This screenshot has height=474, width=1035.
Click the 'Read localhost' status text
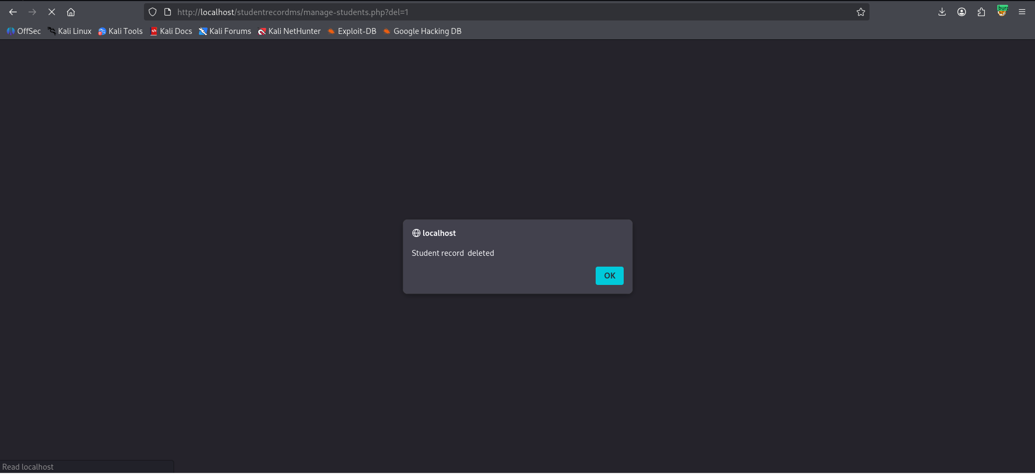(x=28, y=467)
